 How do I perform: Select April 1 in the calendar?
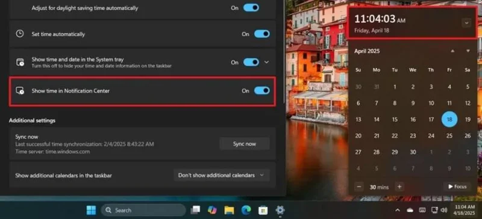pos(395,87)
